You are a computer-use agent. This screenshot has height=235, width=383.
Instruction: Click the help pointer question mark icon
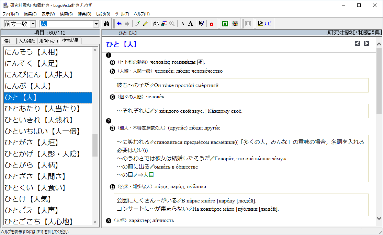(x=202, y=24)
